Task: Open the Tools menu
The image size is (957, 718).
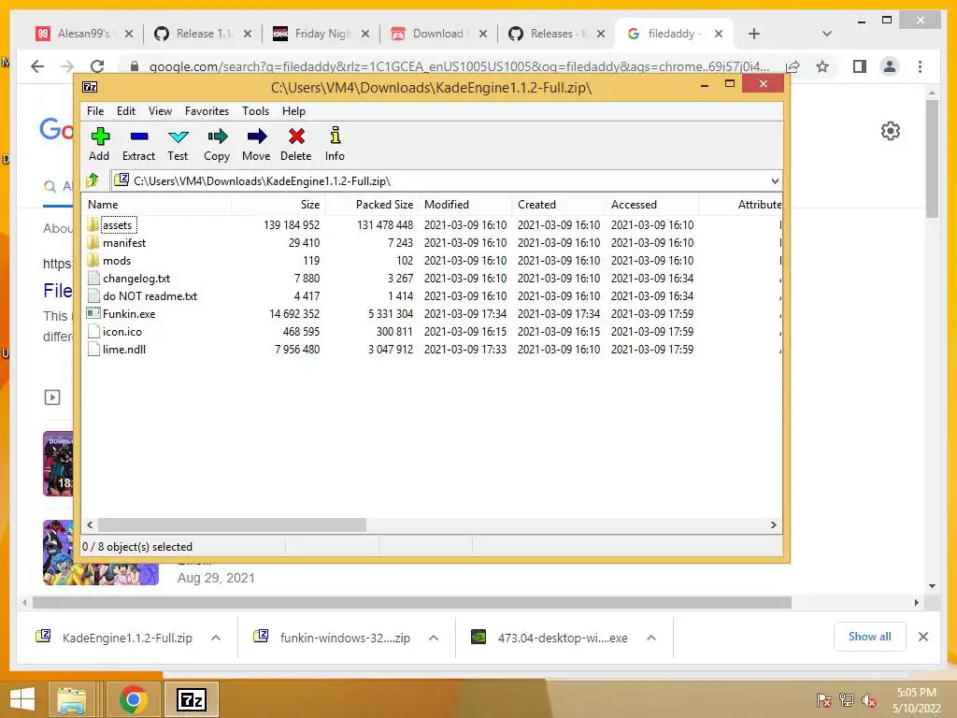Action: 255,111
